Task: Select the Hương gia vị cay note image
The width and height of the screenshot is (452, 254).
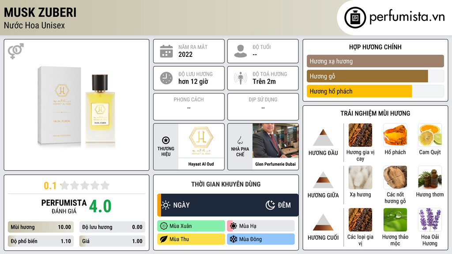Action: tap(360, 135)
